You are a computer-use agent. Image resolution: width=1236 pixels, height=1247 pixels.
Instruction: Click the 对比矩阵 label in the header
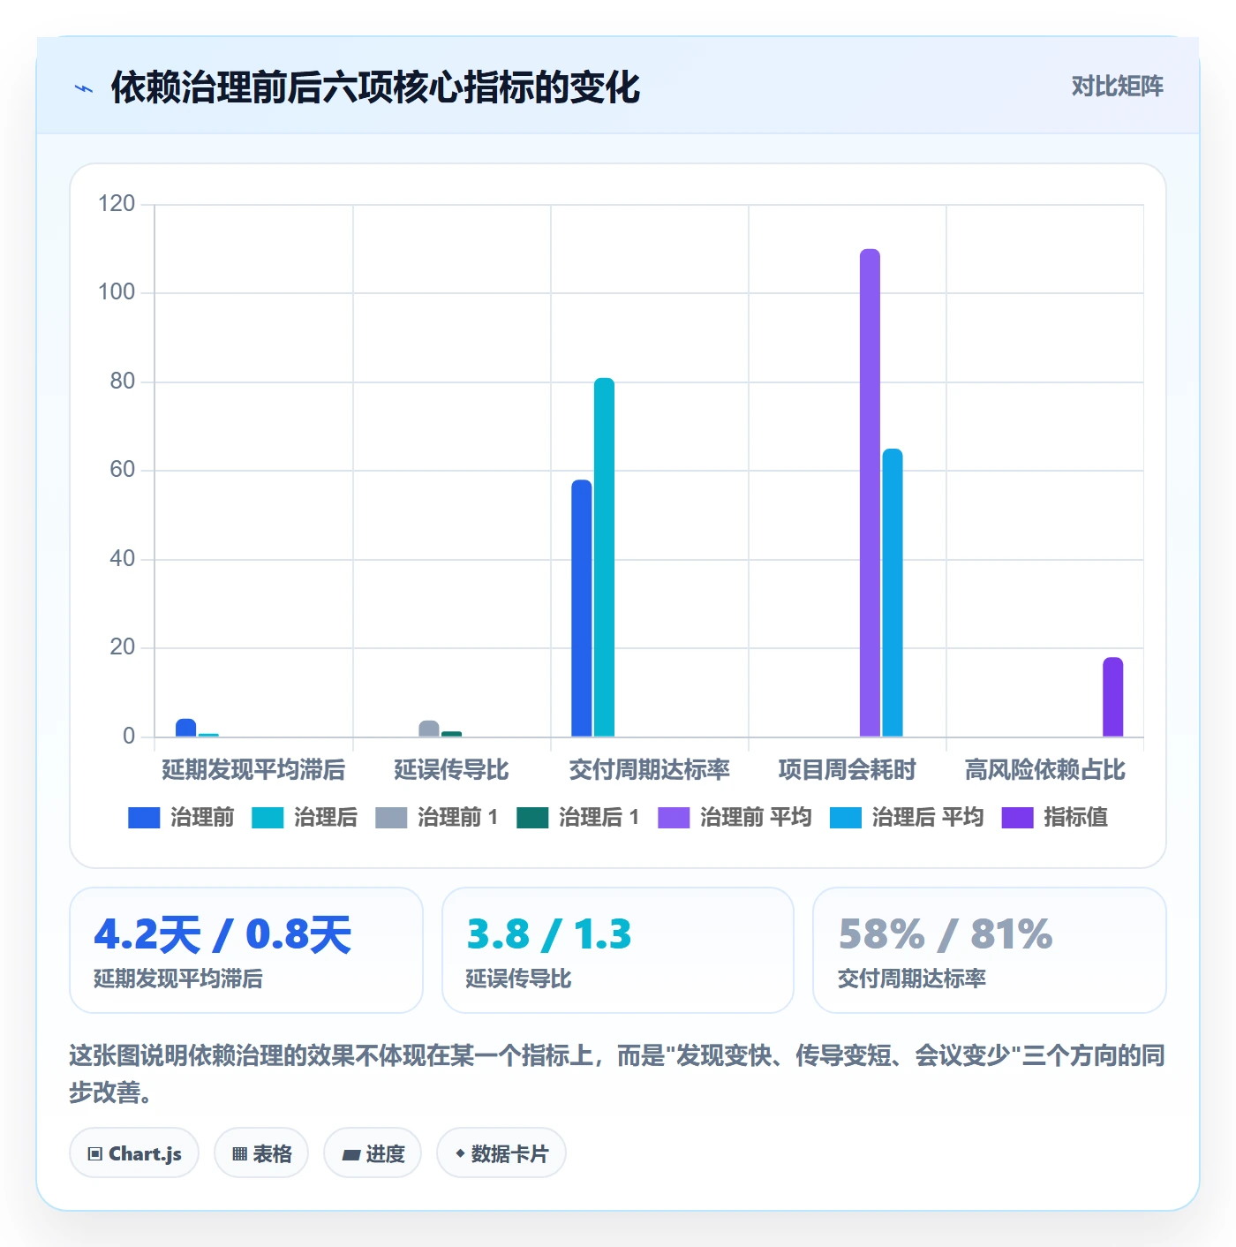coord(1118,87)
